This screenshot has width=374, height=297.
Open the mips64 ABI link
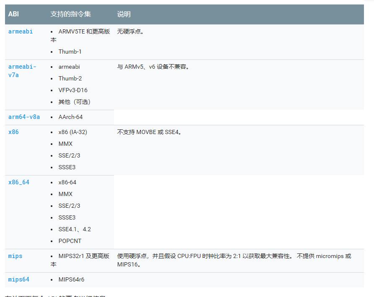click(19, 279)
